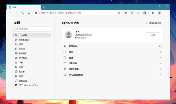This screenshot has height=104, width=176.
Task: Select 个人资料 in settings sidebar
Action: click(32, 35)
